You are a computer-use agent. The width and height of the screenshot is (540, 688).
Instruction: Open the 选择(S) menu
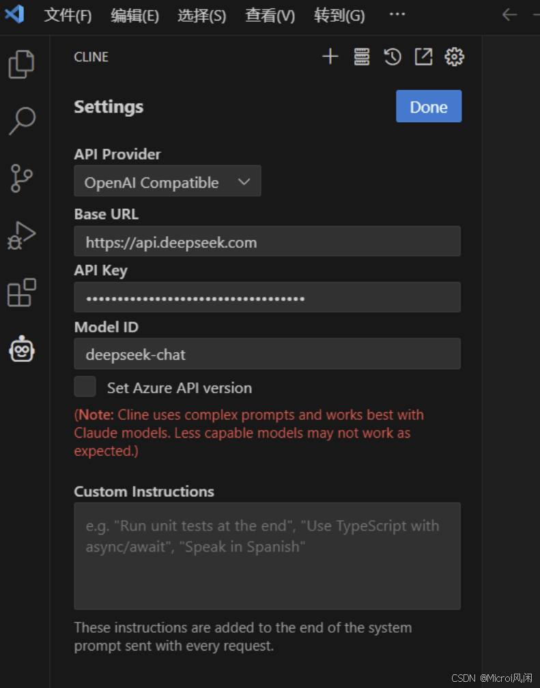pos(202,15)
